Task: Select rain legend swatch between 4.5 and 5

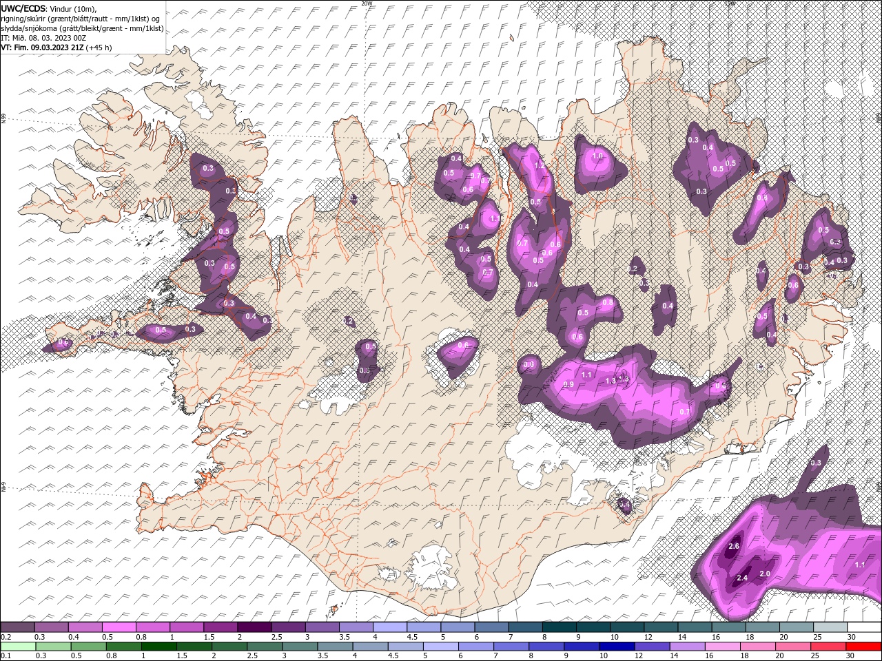Action: pyautogui.click(x=404, y=647)
